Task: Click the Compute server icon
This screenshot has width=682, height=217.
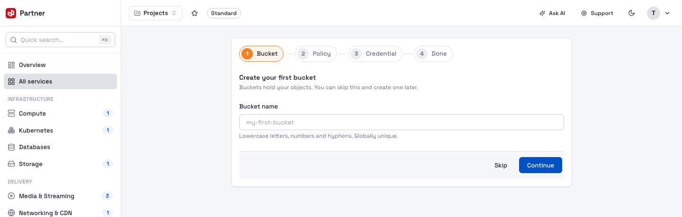Action: (11, 113)
